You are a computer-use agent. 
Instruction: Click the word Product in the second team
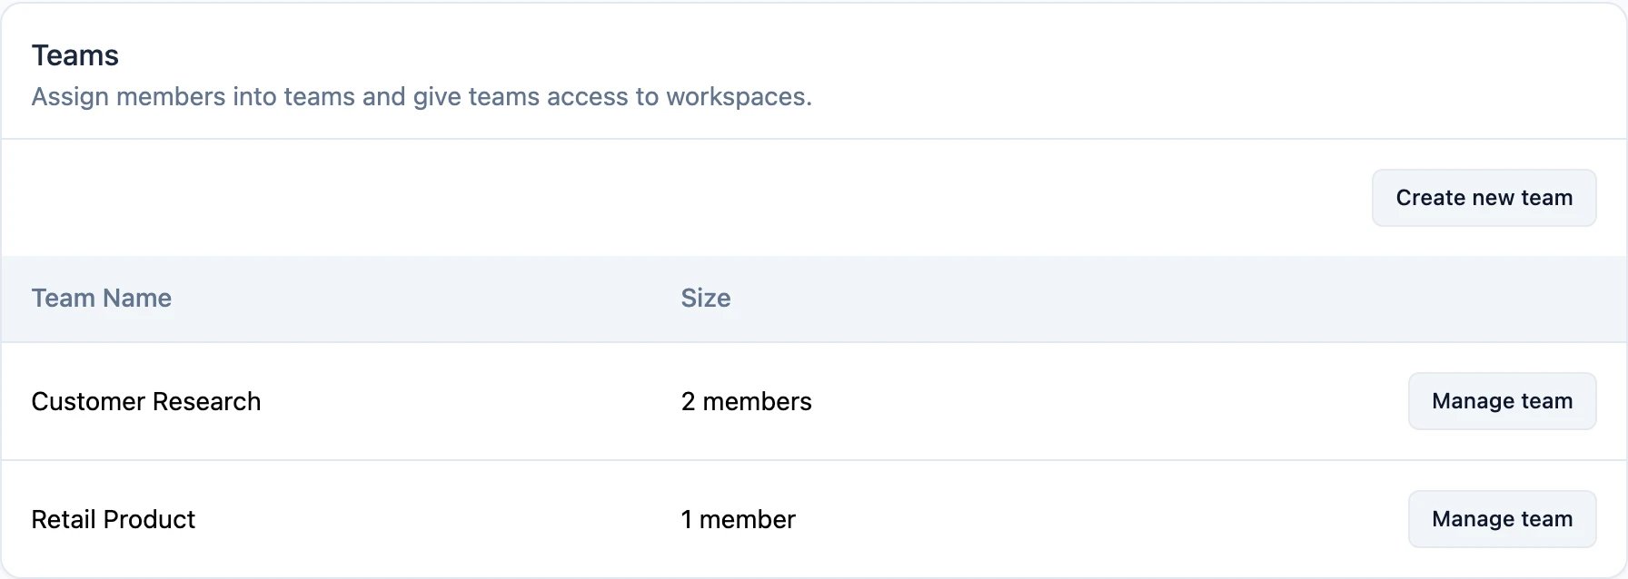tap(150, 519)
